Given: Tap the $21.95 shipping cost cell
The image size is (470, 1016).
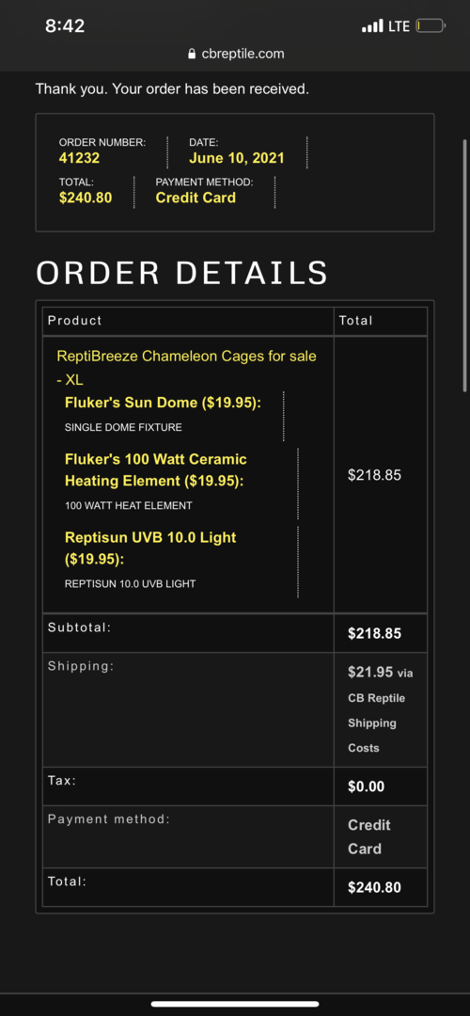Looking at the screenshot, I should [x=380, y=709].
